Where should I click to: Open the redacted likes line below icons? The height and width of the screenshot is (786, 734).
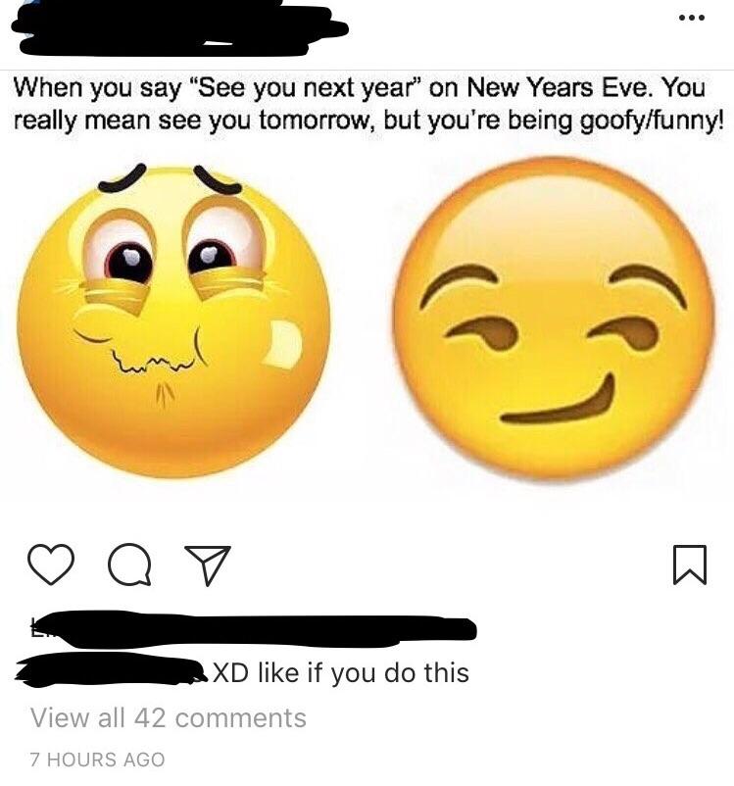click(x=253, y=628)
